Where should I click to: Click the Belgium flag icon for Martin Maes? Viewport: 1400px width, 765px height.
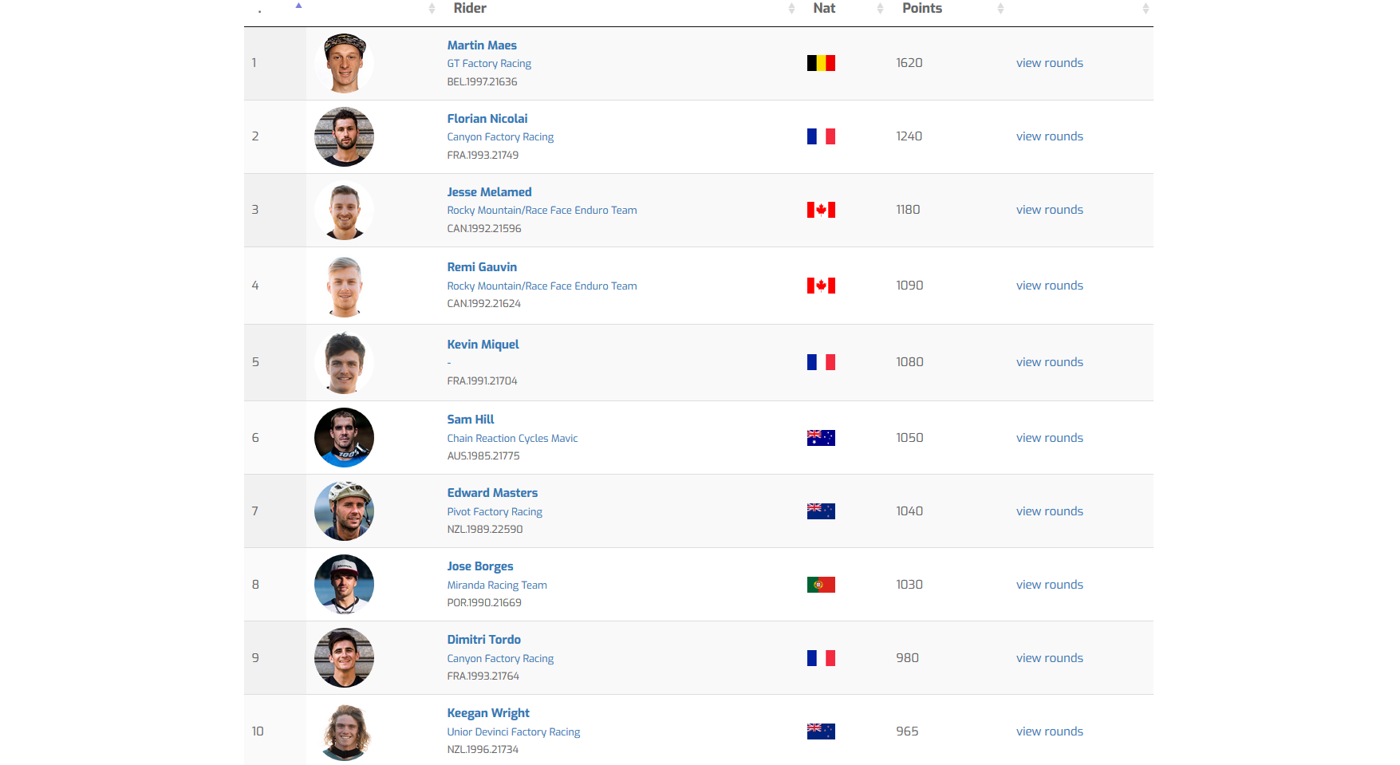pos(821,63)
